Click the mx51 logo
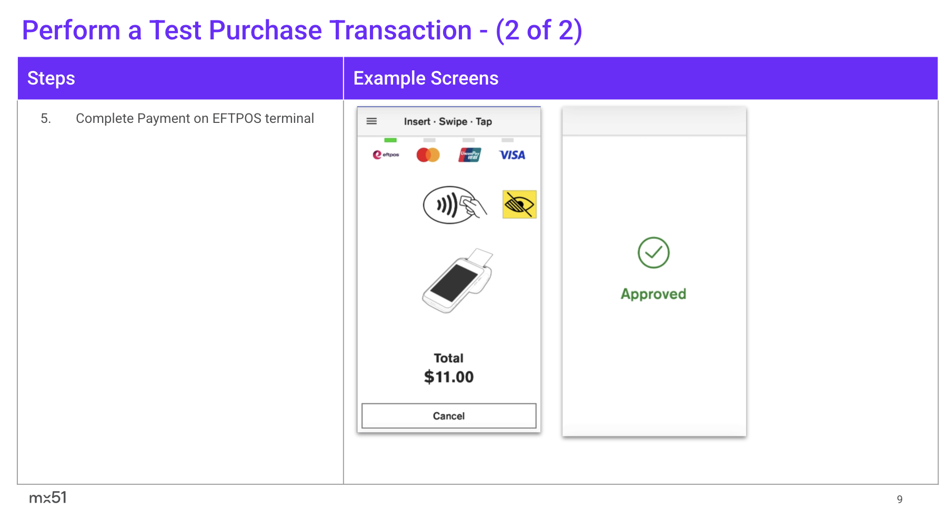This screenshot has height=521, width=946. pos(48,497)
